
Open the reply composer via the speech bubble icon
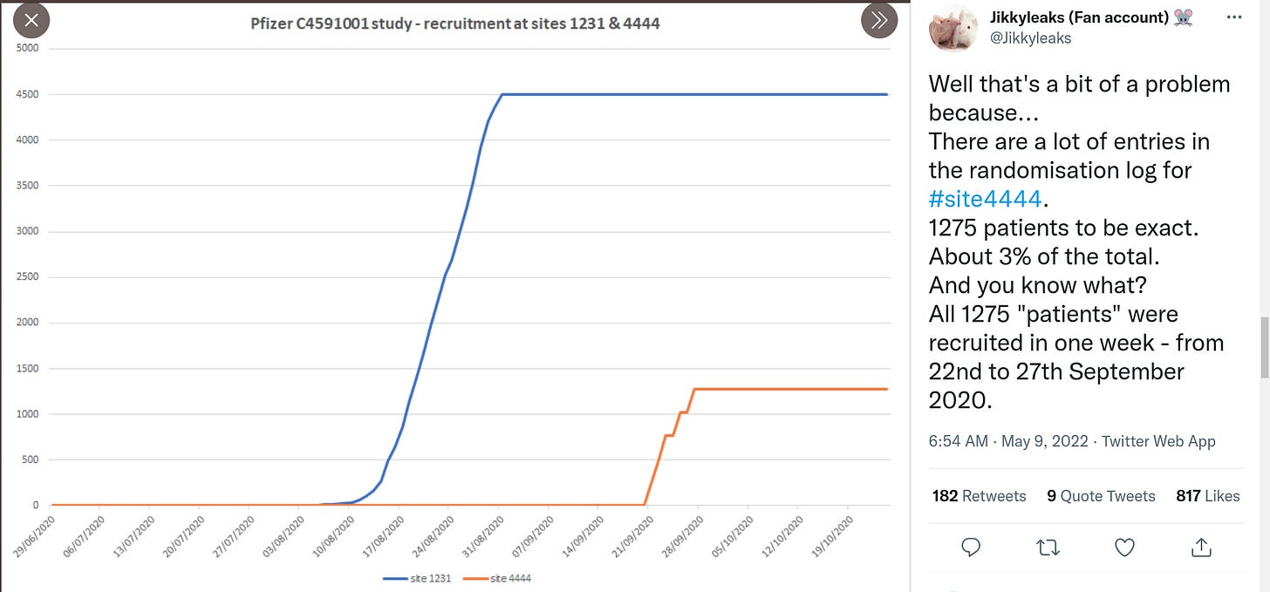[x=971, y=548]
